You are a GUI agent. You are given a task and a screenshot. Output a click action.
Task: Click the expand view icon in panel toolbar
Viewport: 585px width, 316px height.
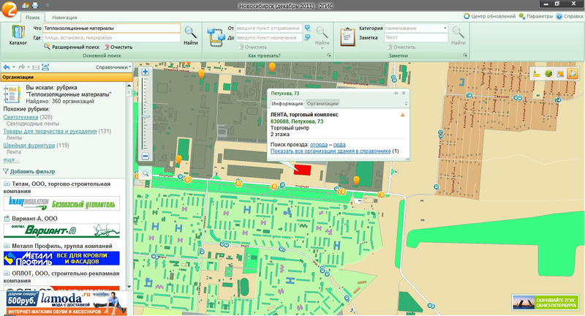pos(45,67)
